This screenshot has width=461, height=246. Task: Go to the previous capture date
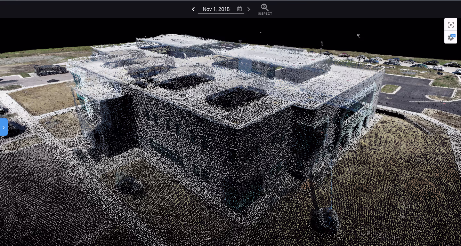coord(193,9)
